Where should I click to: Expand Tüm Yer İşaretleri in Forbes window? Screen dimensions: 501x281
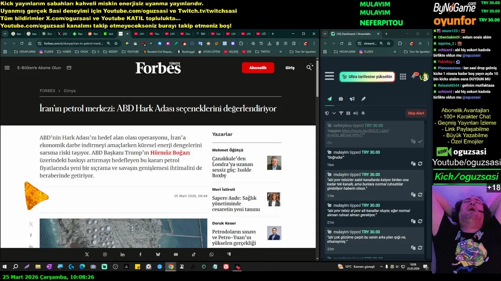(303, 52)
